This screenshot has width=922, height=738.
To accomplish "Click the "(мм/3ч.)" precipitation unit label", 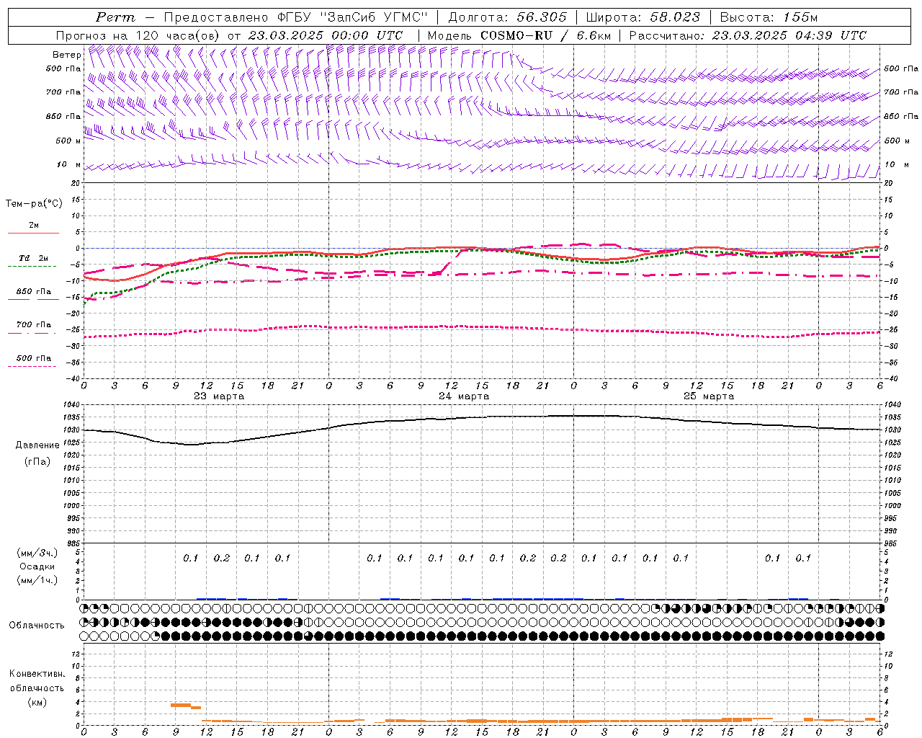I will click(37, 553).
